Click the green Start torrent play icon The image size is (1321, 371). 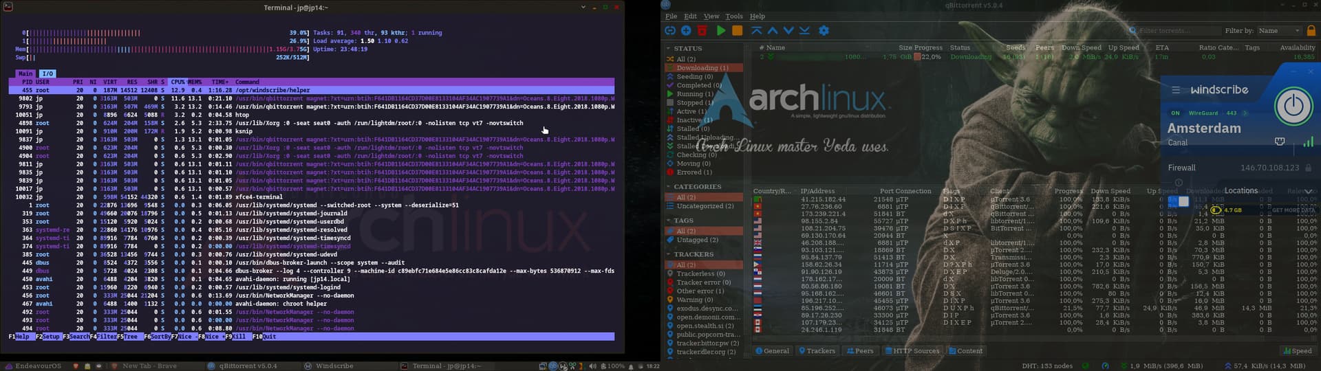721,31
